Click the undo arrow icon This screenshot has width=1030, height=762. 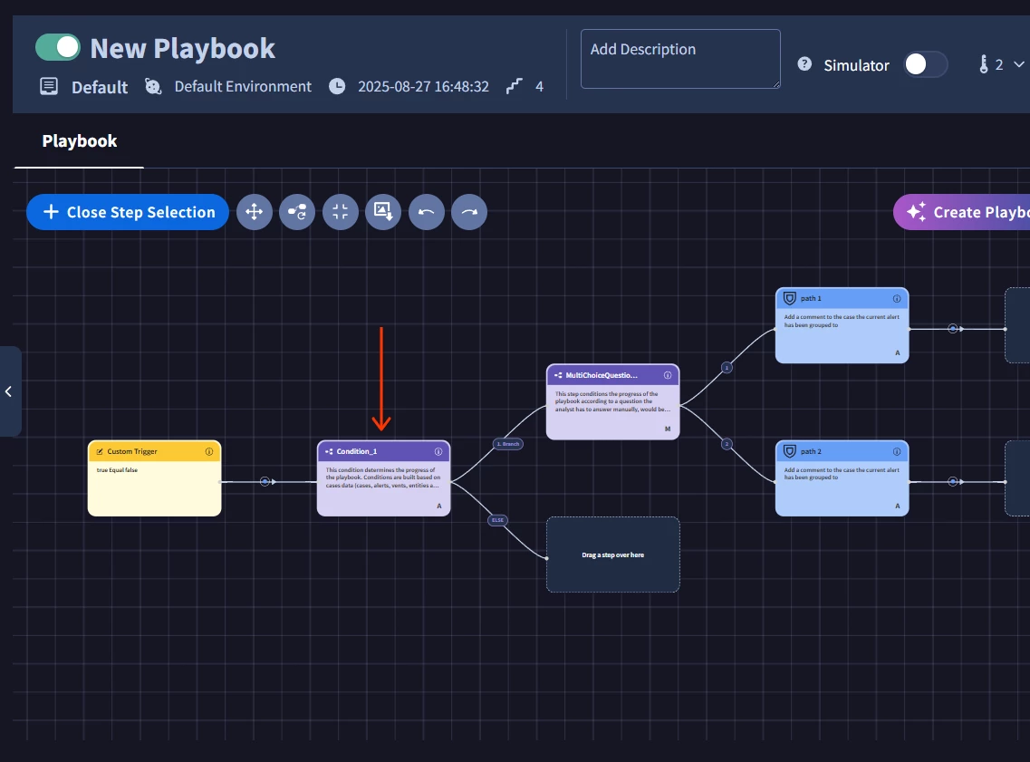tap(427, 211)
